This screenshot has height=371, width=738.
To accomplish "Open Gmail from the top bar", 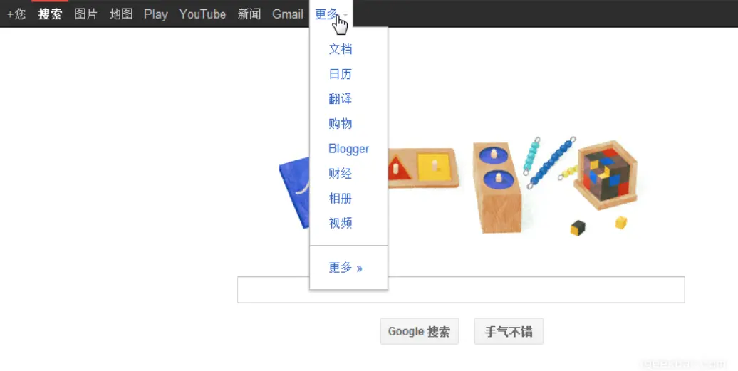I will tap(288, 14).
